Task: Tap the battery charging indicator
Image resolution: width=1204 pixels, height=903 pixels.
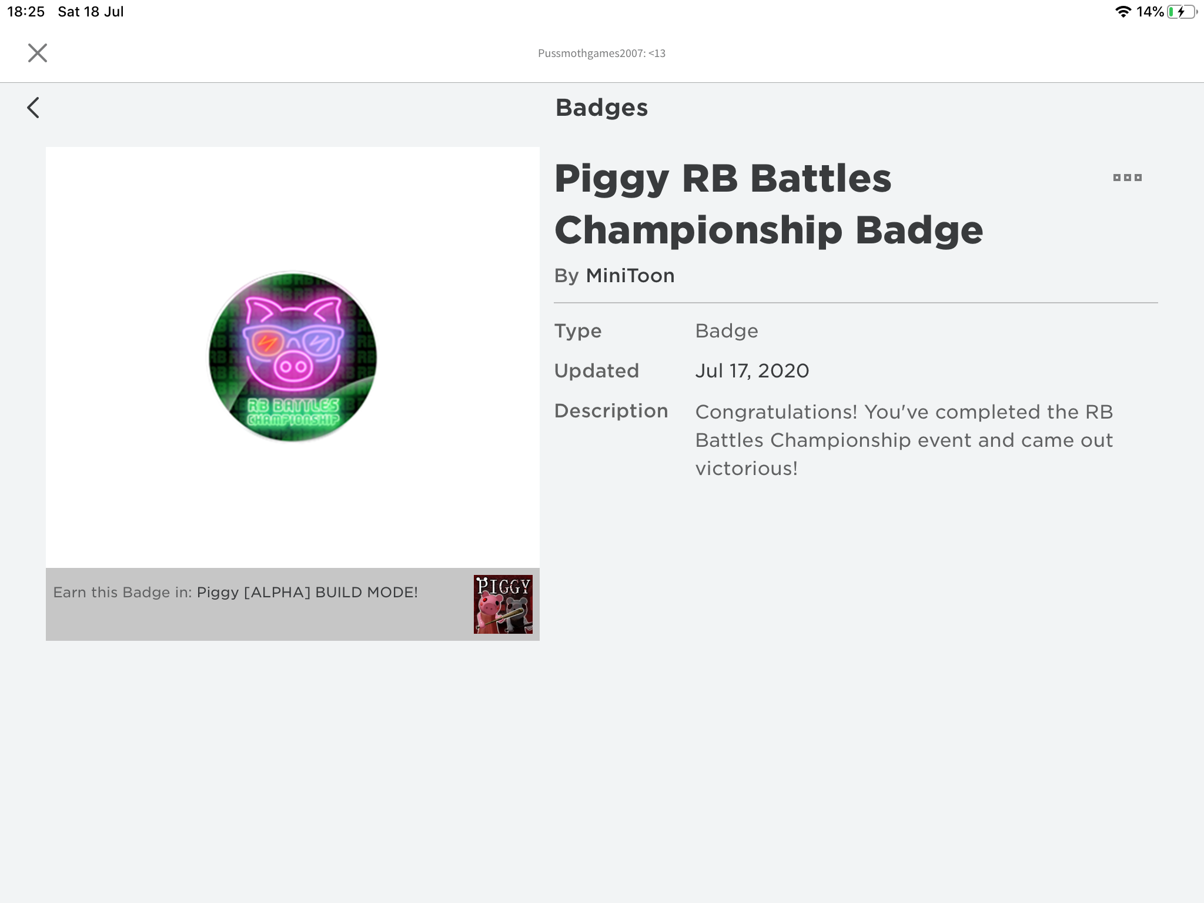Action: point(1182,12)
